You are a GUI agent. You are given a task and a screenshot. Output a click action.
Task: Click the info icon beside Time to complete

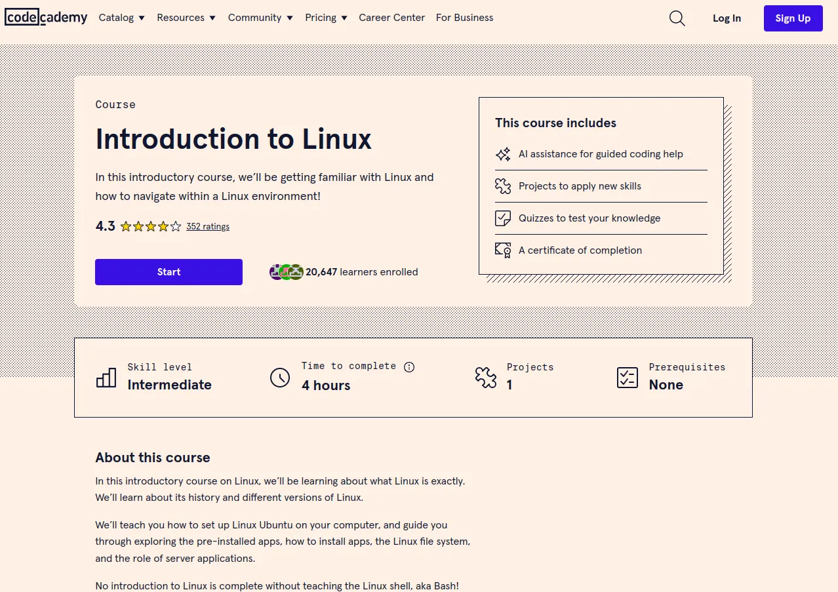tap(409, 367)
